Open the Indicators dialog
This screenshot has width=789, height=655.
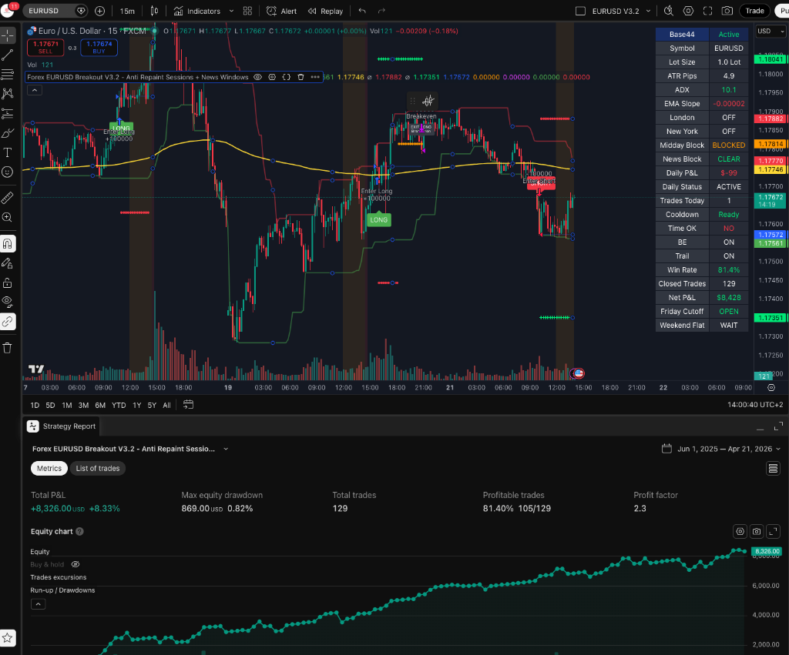pyautogui.click(x=197, y=11)
